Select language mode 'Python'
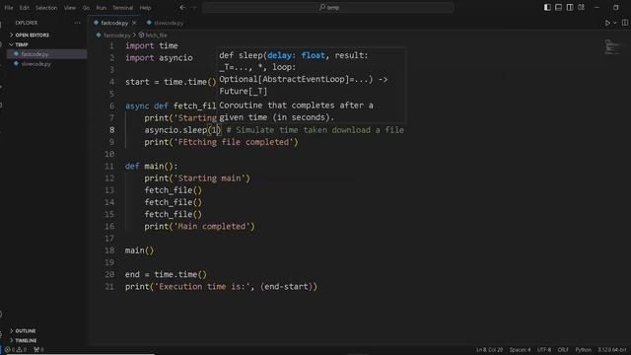The width and height of the screenshot is (631, 355). (583, 350)
